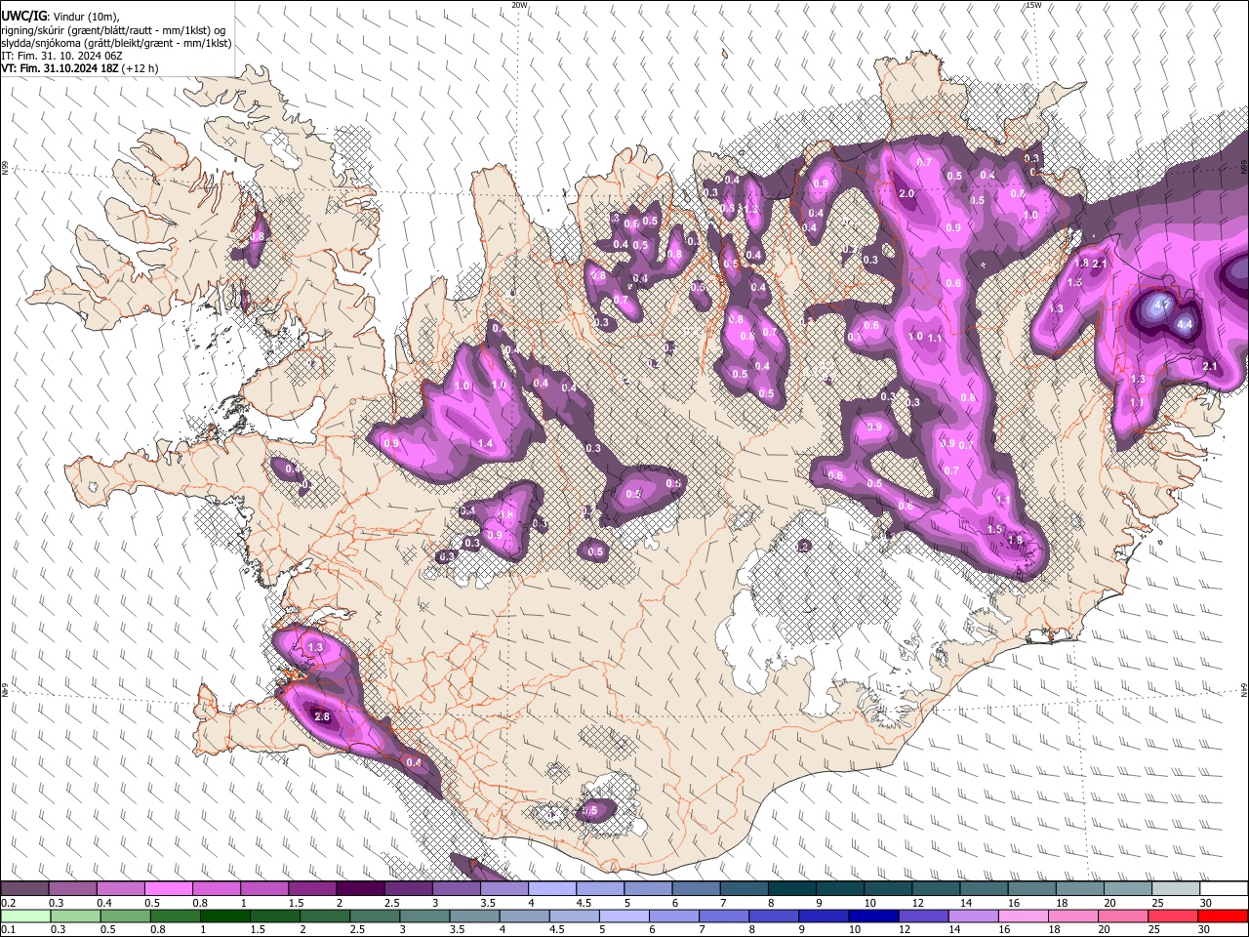Click the 4.7 precipitation value on the map
Image resolution: width=1249 pixels, height=937 pixels.
click(x=1161, y=306)
